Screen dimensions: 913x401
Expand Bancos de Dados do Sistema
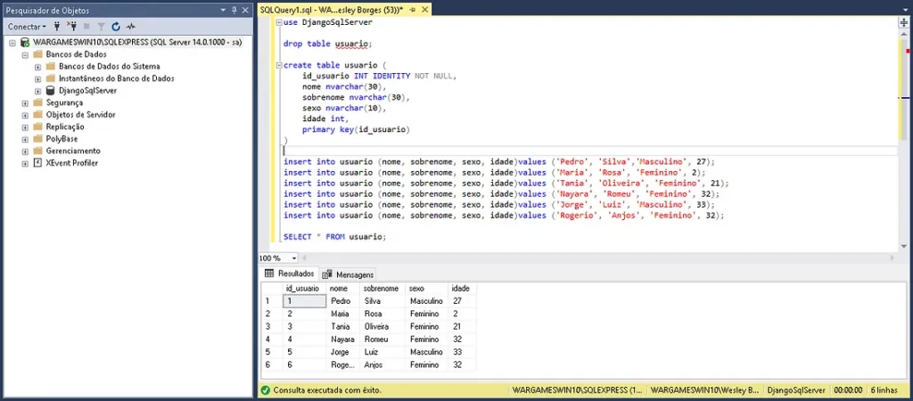tap(37, 67)
